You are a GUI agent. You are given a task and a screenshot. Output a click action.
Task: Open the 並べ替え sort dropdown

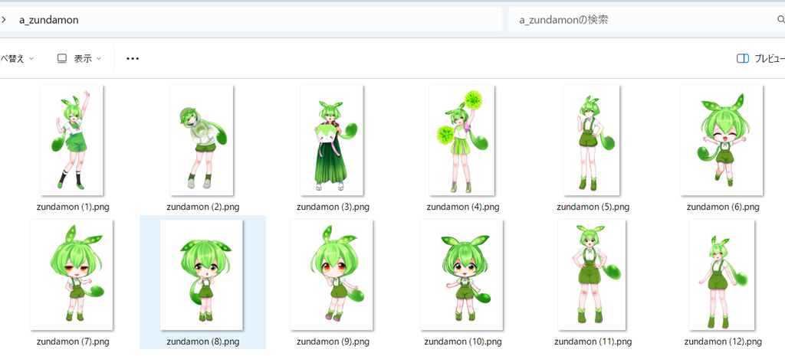click(x=17, y=58)
